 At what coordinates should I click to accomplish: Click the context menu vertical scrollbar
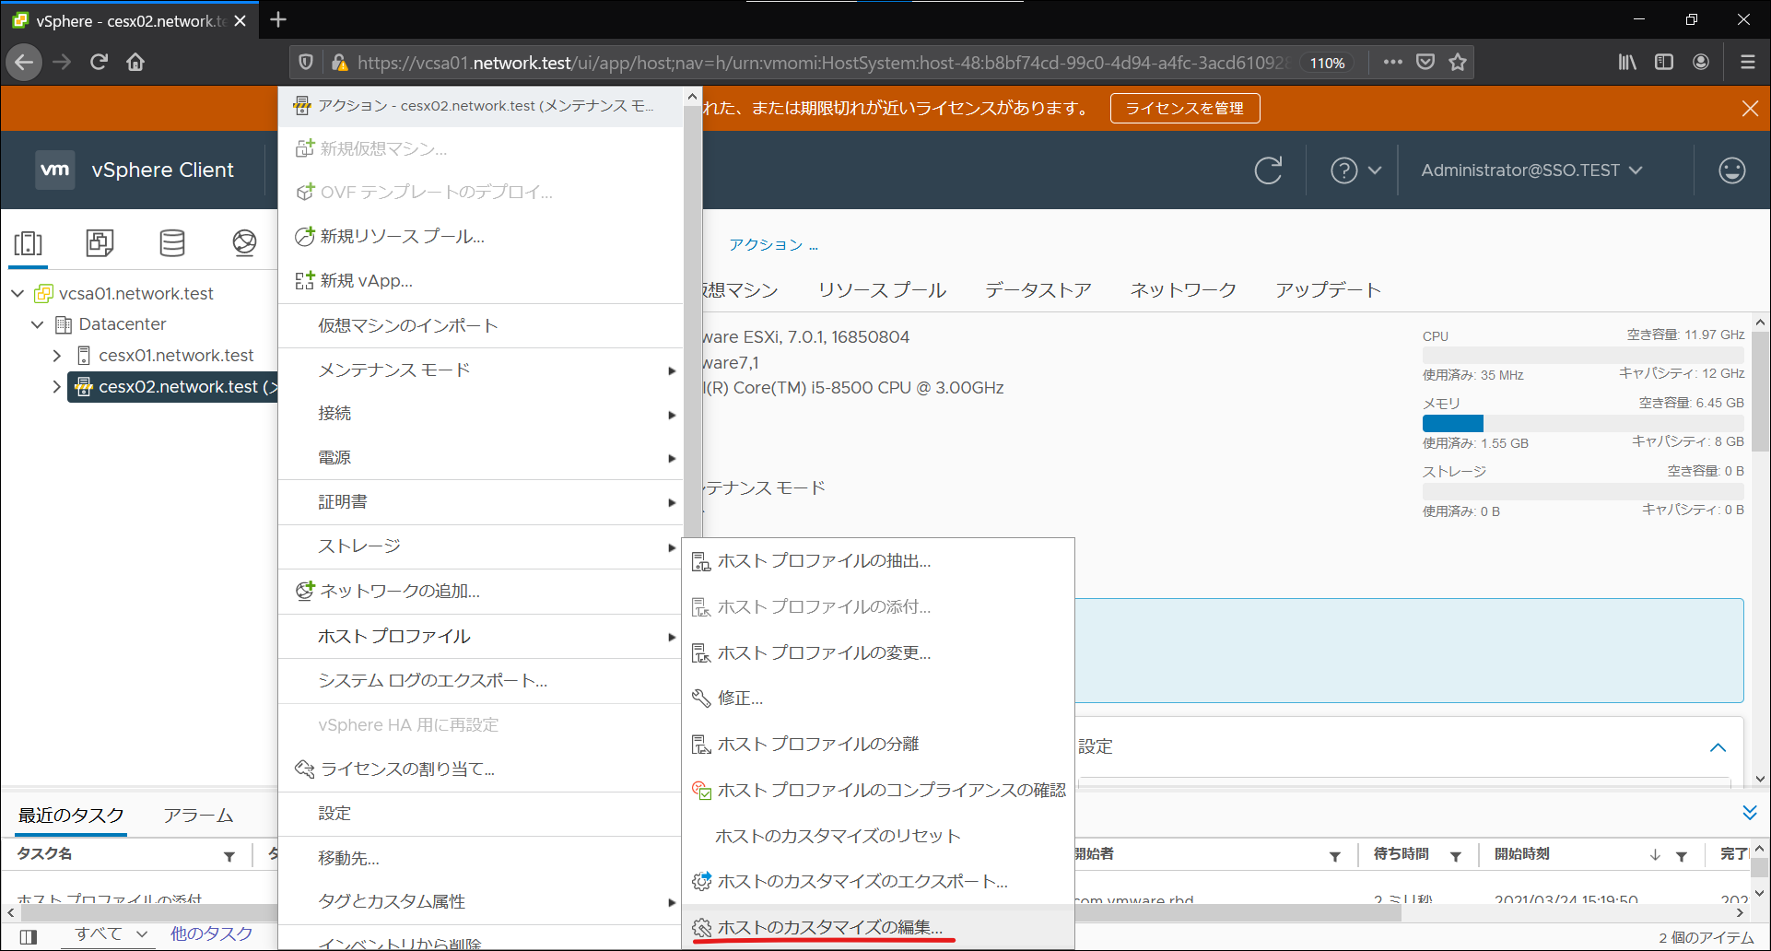pyautogui.click(x=692, y=323)
